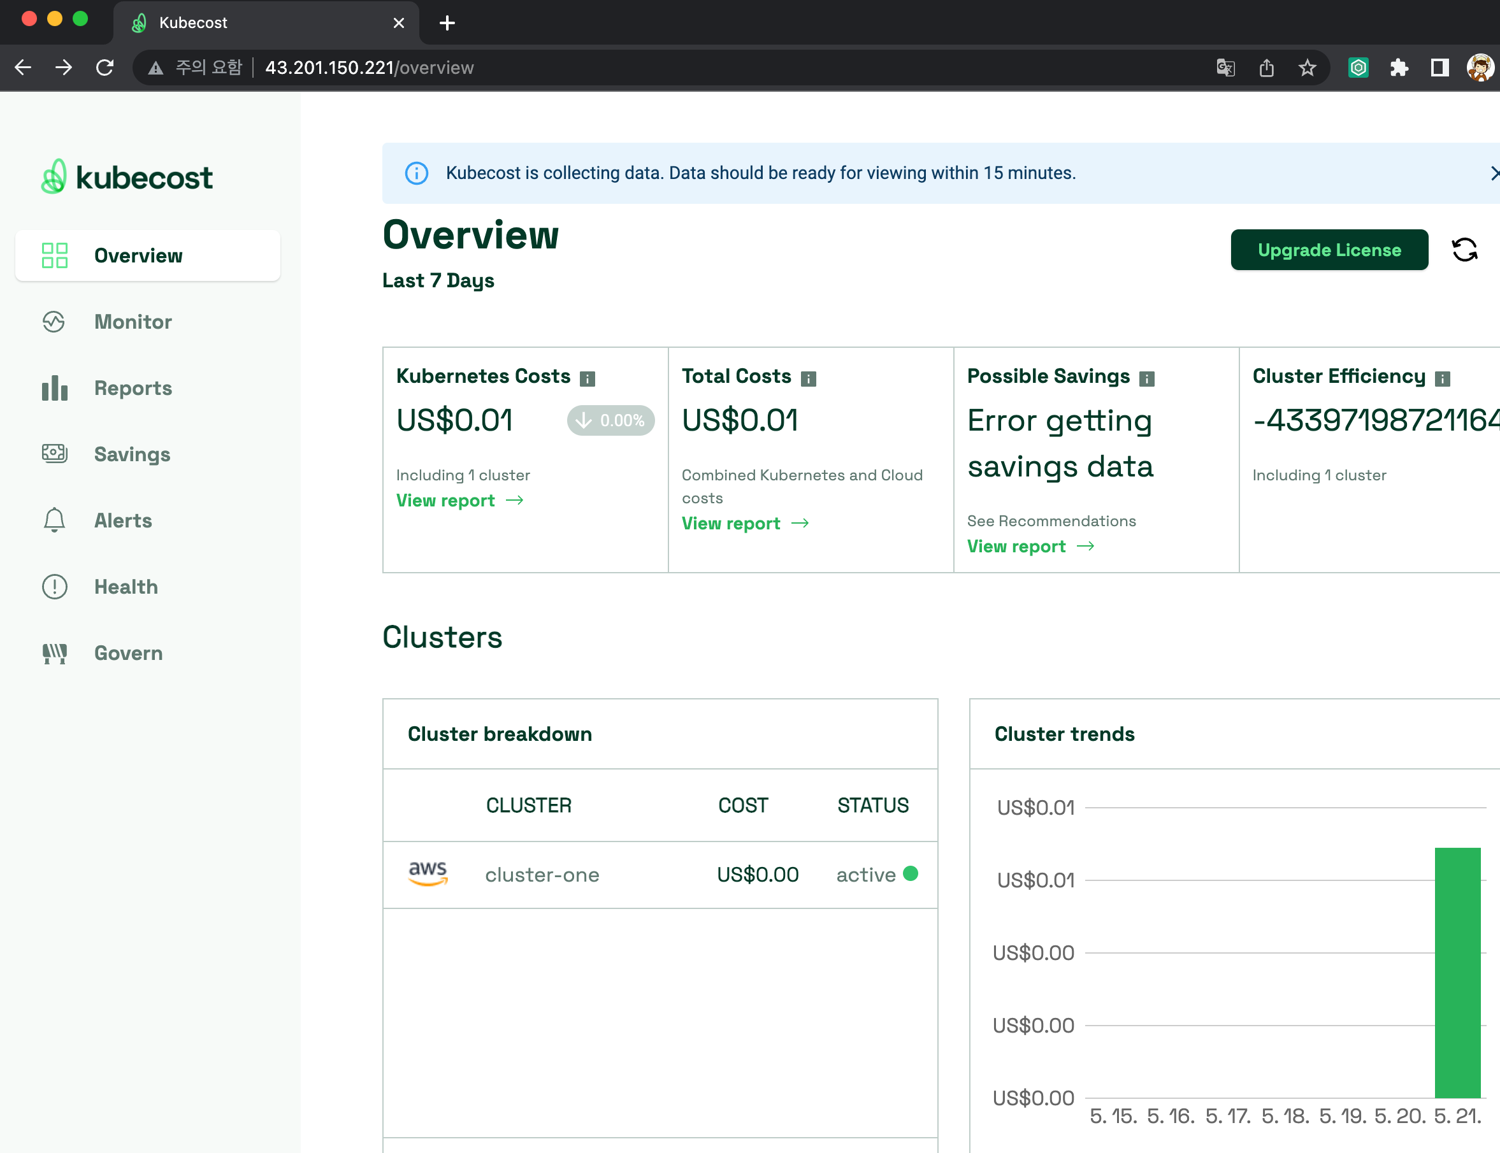Click the green bar in Cluster trends chart
This screenshot has width=1500, height=1153.
click(x=1457, y=972)
